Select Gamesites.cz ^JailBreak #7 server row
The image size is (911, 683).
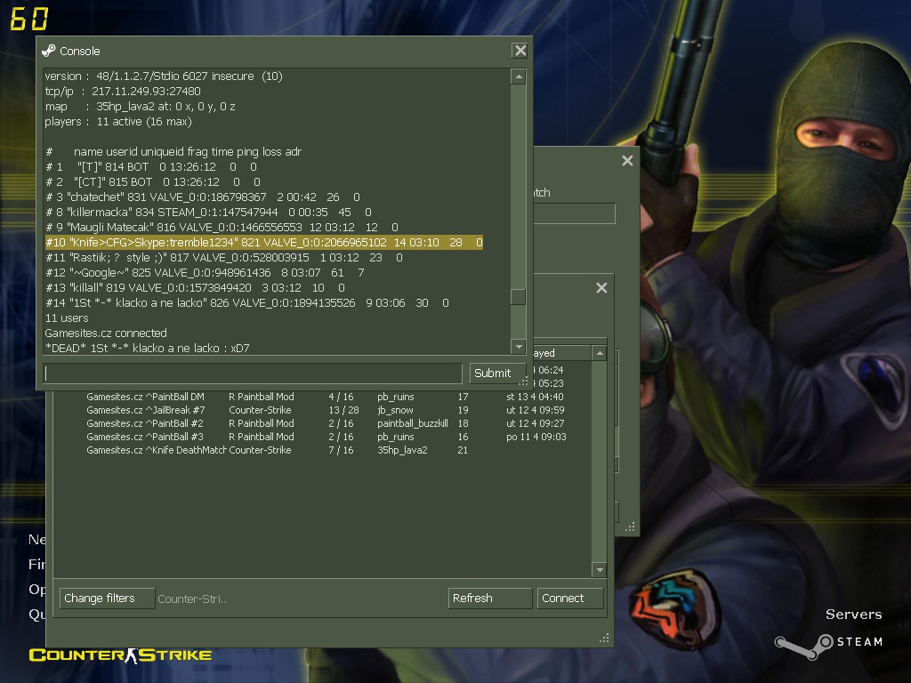(x=322, y=410)
